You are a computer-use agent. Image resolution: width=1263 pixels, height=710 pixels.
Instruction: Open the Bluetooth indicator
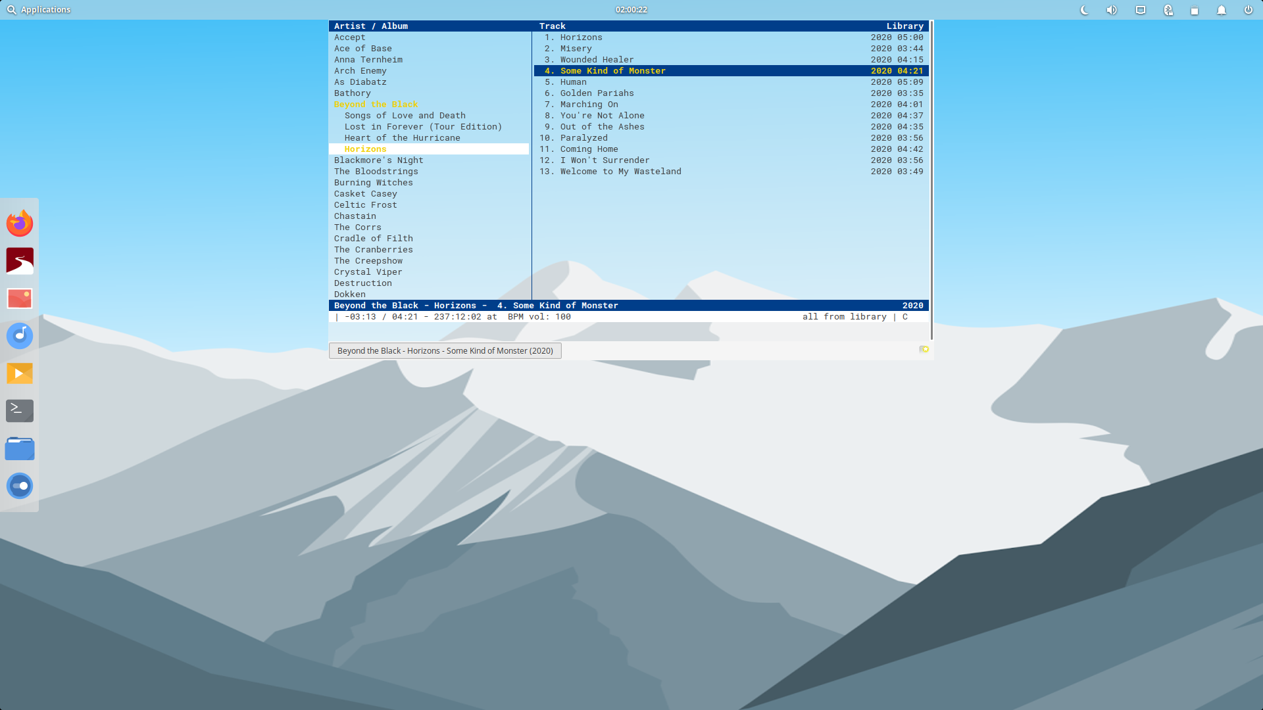[x=1168, y=10]
